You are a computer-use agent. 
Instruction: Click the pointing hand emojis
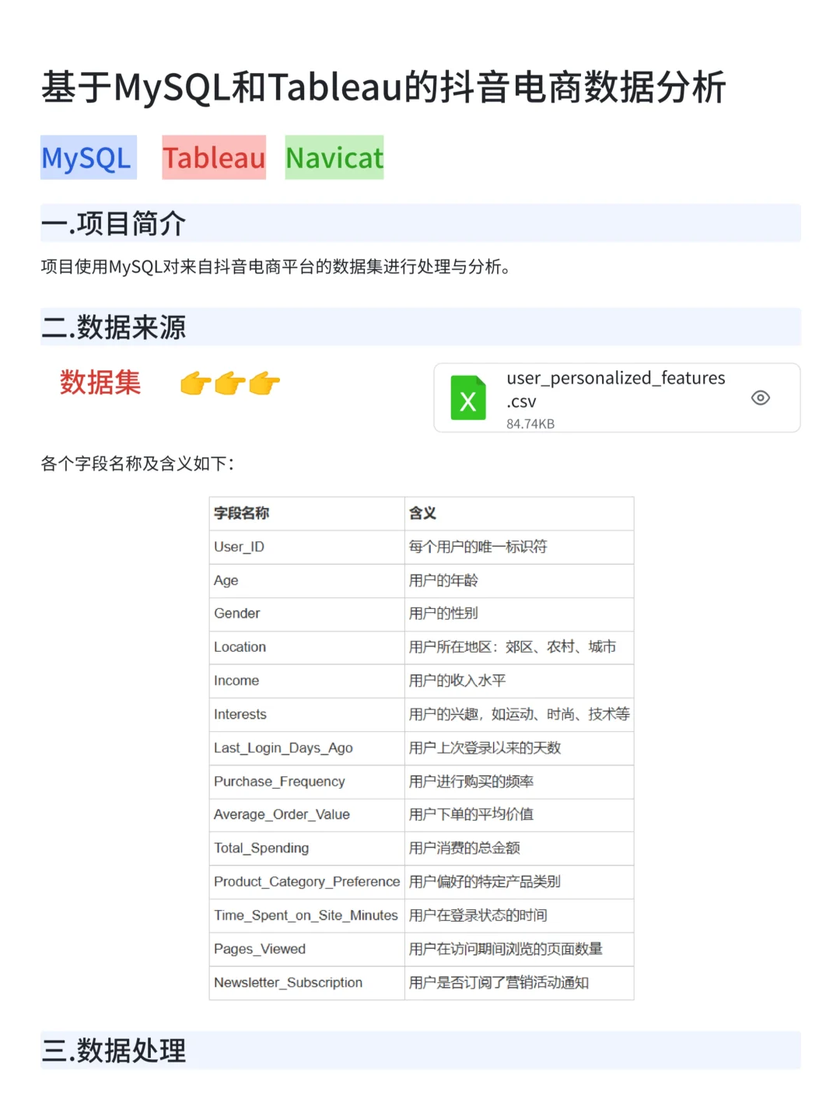pos(229,383)
